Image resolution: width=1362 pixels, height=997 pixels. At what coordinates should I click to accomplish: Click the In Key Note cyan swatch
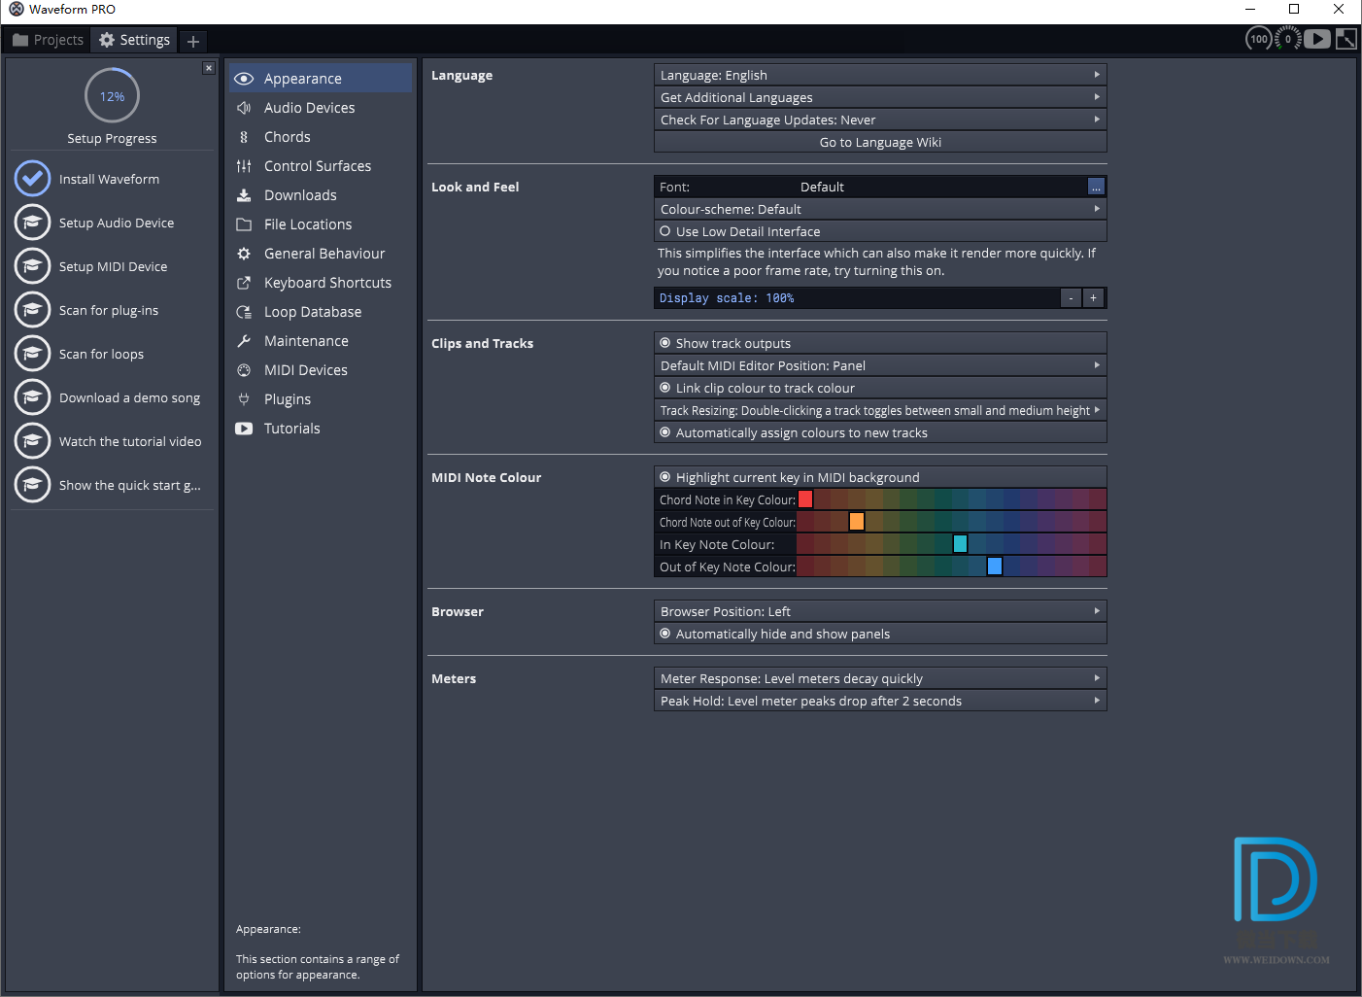tap(960, 544)
